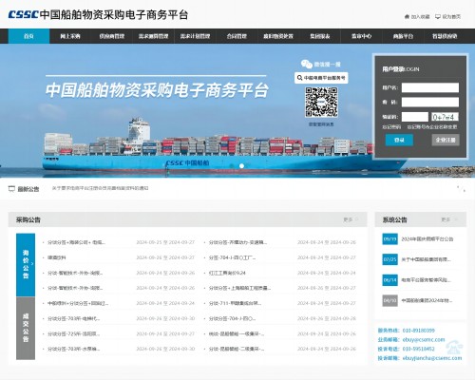Open the 合同管理 navigation menu
Screen dimensions: 475x380
pyautogui.click(x=237, y=36)
